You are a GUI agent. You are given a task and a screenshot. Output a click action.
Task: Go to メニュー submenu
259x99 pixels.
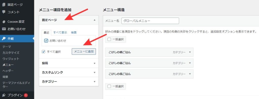[8, 65]
